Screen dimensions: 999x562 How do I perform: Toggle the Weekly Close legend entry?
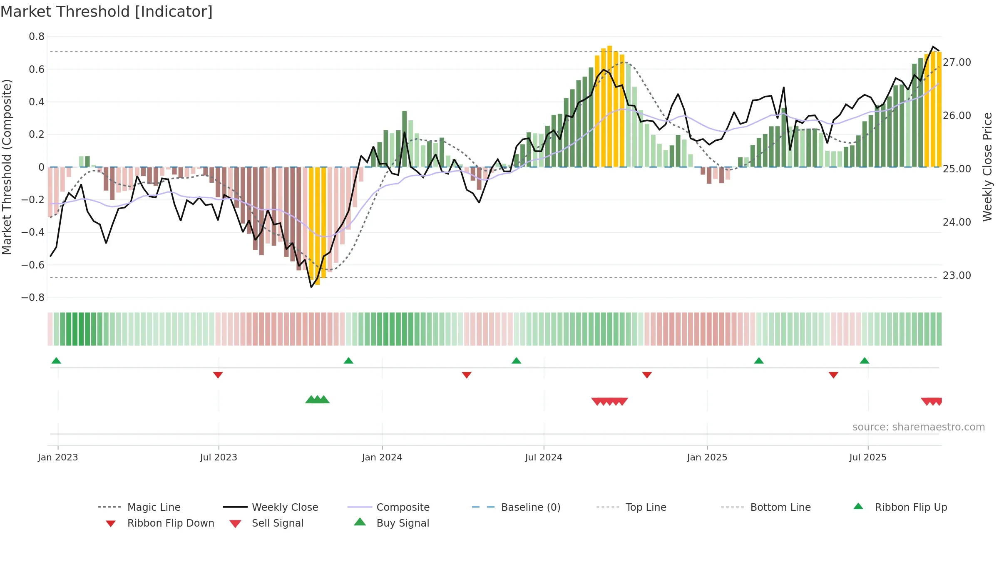click(270, 507)
